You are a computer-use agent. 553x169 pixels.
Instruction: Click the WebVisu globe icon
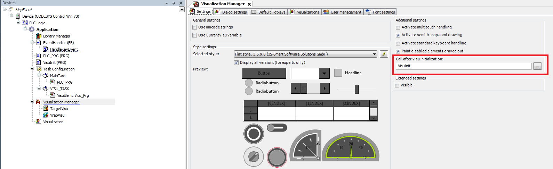pyautogui.click(x=46, y=115)
